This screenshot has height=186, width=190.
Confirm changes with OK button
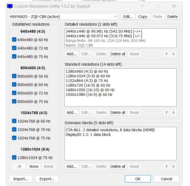tap(138, 179)
